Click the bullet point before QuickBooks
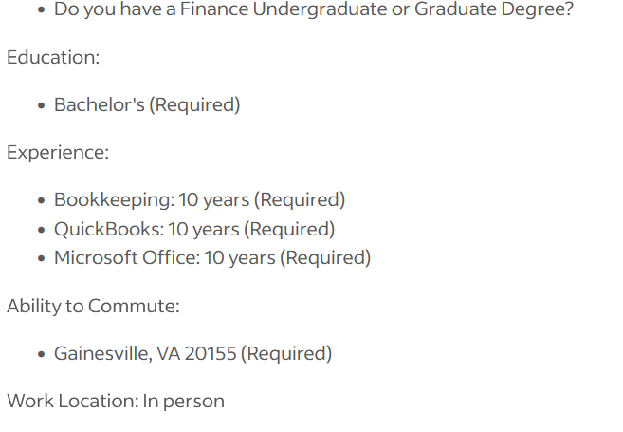623x432 pixels. (42, 230)
